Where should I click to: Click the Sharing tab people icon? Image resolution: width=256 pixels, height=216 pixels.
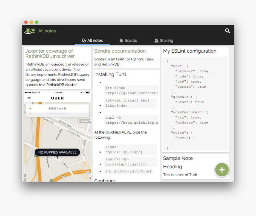click(x=156, y=40)
